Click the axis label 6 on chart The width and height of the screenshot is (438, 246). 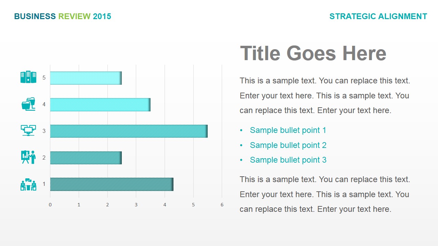(x=222, y=205)
